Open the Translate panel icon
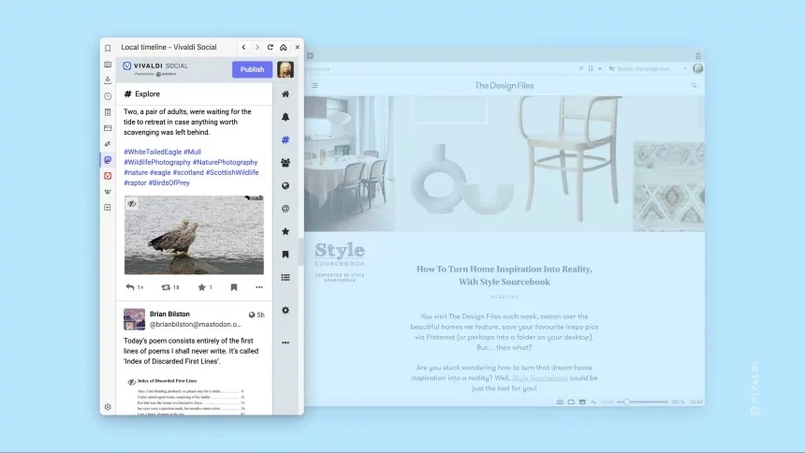 [108, 144]
